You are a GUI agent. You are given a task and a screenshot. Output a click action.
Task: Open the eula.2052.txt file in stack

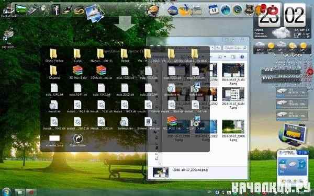point(125,89)
